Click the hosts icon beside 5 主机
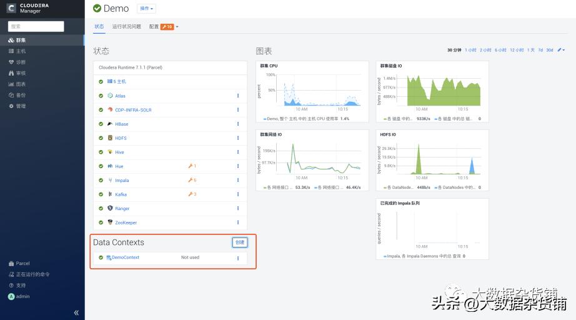Screen dimensions: 576x320 click(109, 81)
